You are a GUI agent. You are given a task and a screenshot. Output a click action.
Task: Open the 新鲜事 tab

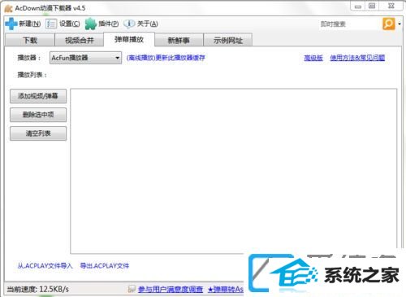[x=179, y=41]
